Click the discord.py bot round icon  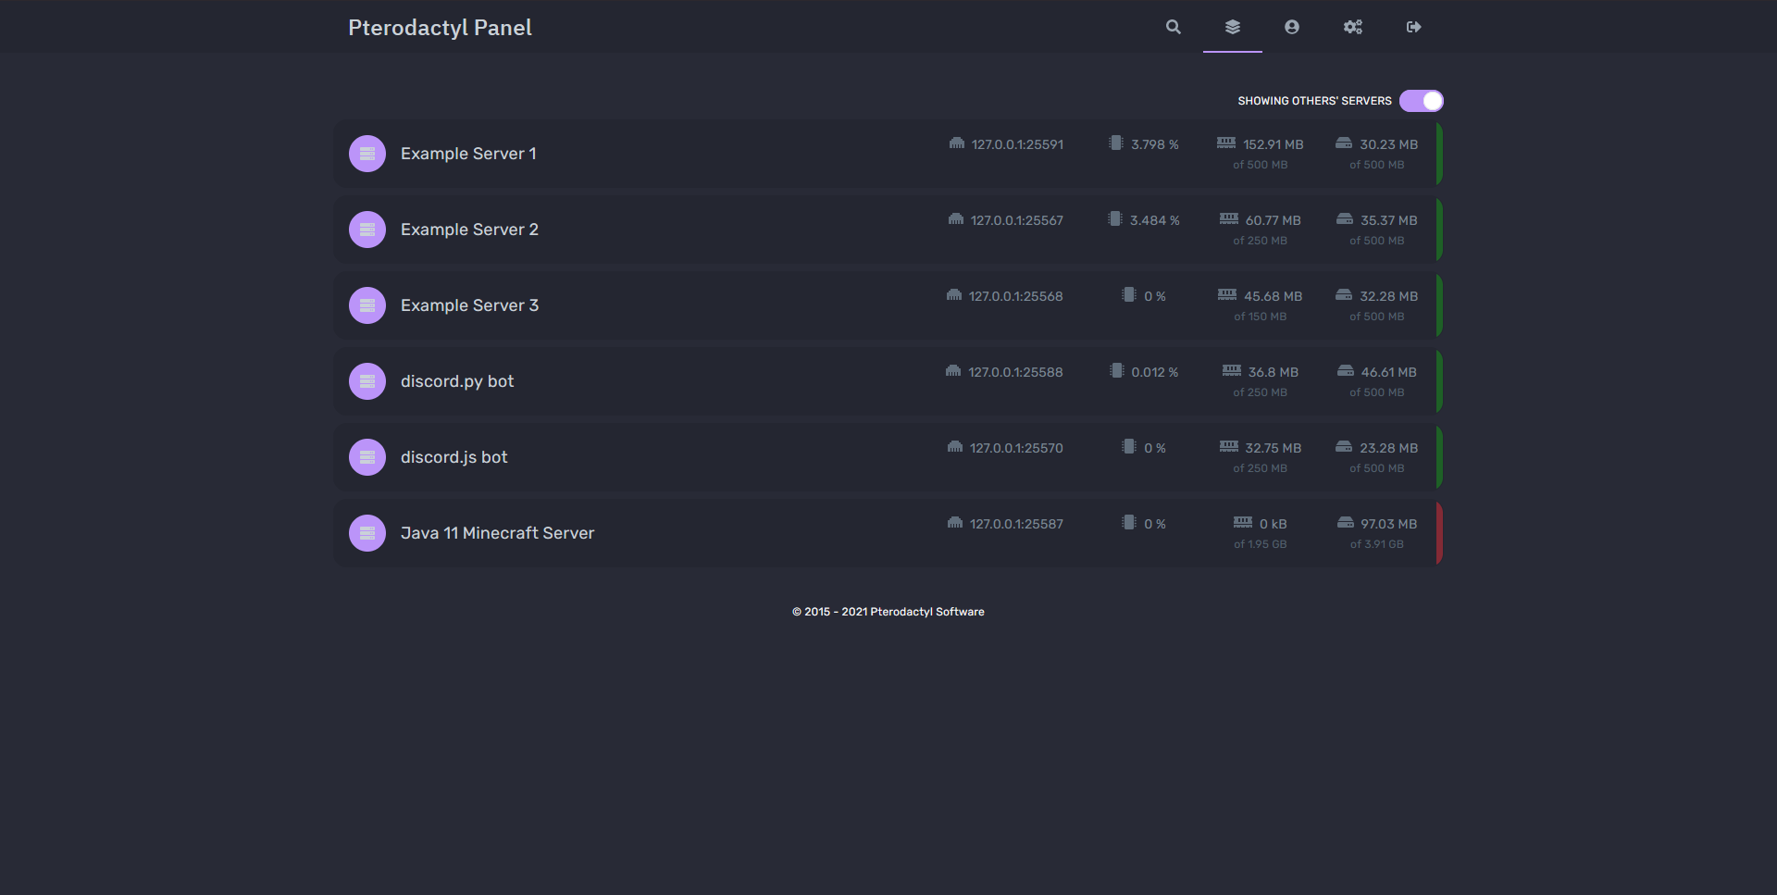[x=367, y=381]
